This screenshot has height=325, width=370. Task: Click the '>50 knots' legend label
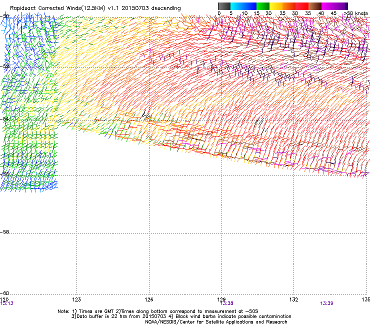tap(355, 13)
